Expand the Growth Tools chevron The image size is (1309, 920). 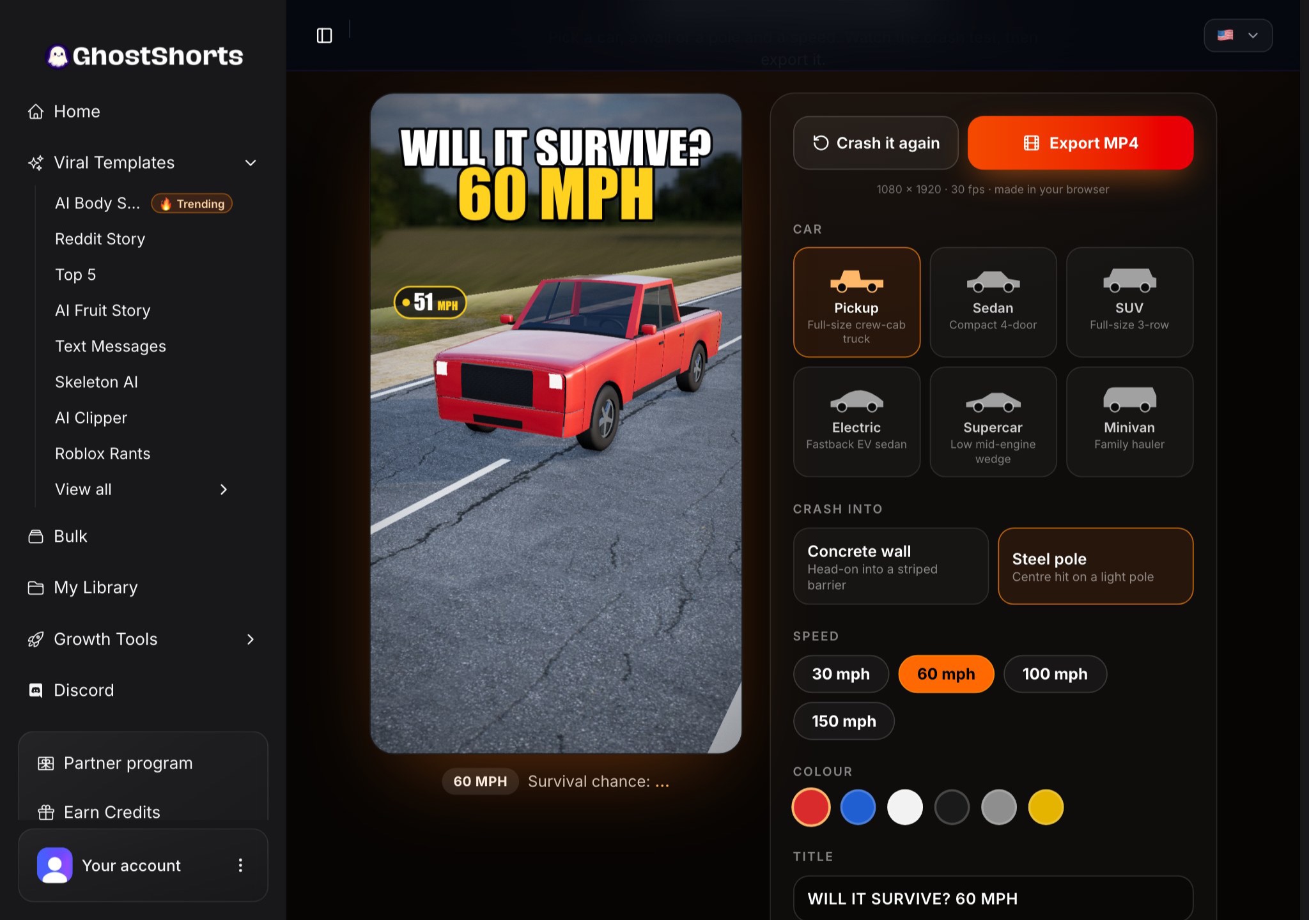[x=251, y=640]
